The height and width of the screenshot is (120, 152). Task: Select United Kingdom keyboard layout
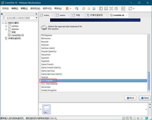click(x=94, y=90)
